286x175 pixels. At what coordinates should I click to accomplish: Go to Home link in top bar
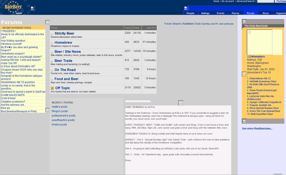coord(216,1)
